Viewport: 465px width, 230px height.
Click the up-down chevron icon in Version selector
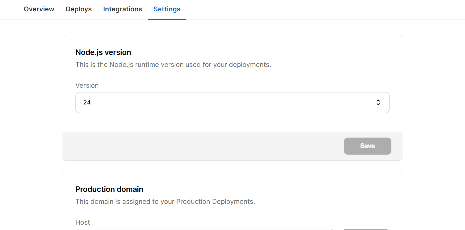(x=378, y=103)
